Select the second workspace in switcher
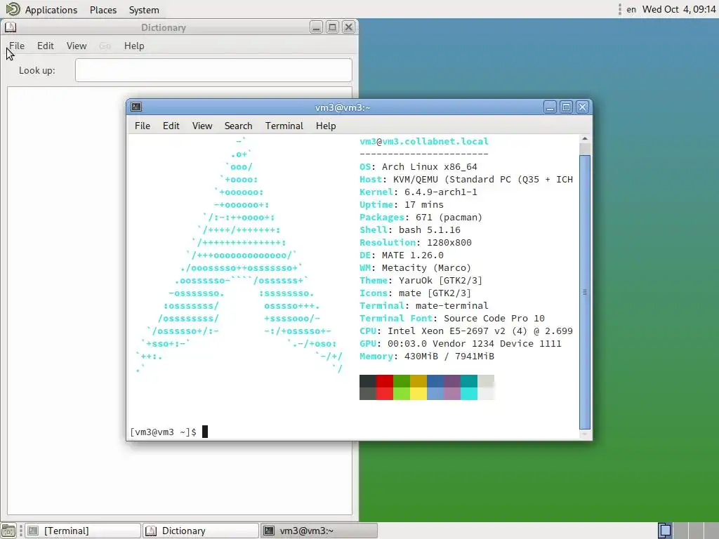Screen dimensions: 719x539 click(x=680, y=531)
